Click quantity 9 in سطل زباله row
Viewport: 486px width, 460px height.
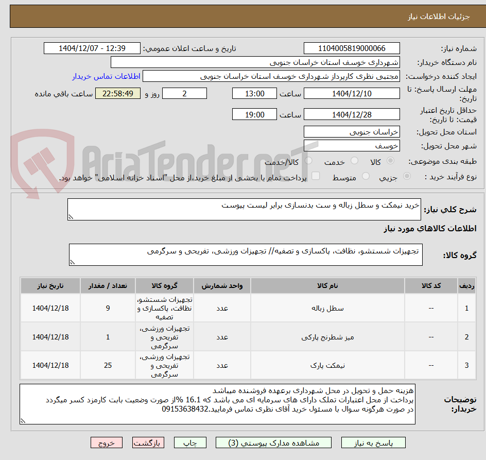coord(108,309)
